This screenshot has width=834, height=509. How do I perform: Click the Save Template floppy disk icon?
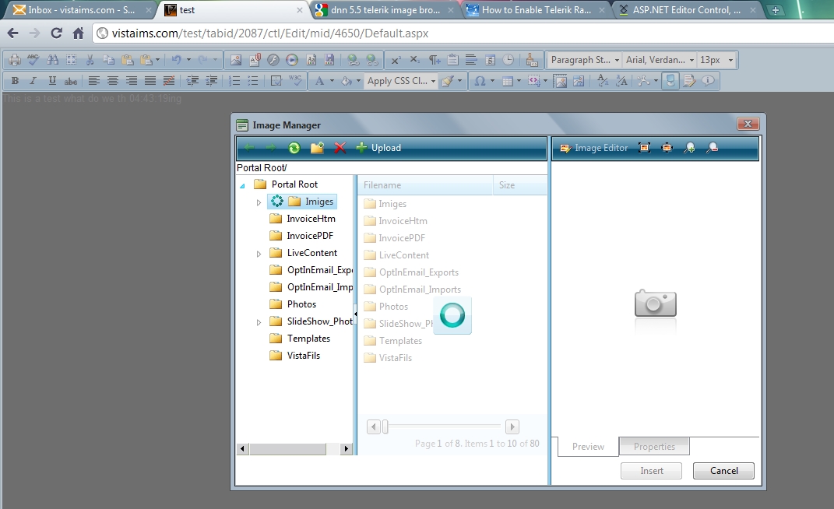tap(329, 60)
